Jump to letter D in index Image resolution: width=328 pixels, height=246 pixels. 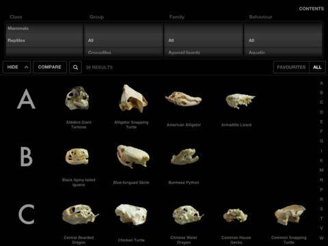[321, 112]
